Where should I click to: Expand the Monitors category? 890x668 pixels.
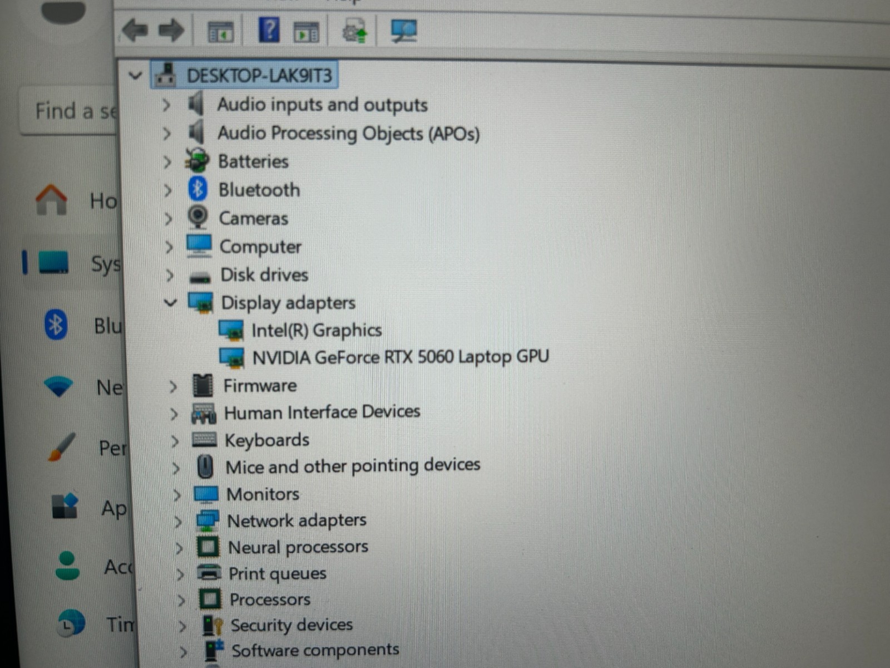tap(177, 495)
